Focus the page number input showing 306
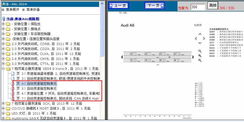244x122 pixels. point(198,7)
